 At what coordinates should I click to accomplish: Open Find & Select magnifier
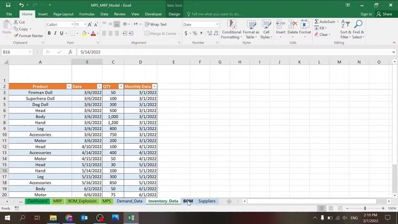358,29
